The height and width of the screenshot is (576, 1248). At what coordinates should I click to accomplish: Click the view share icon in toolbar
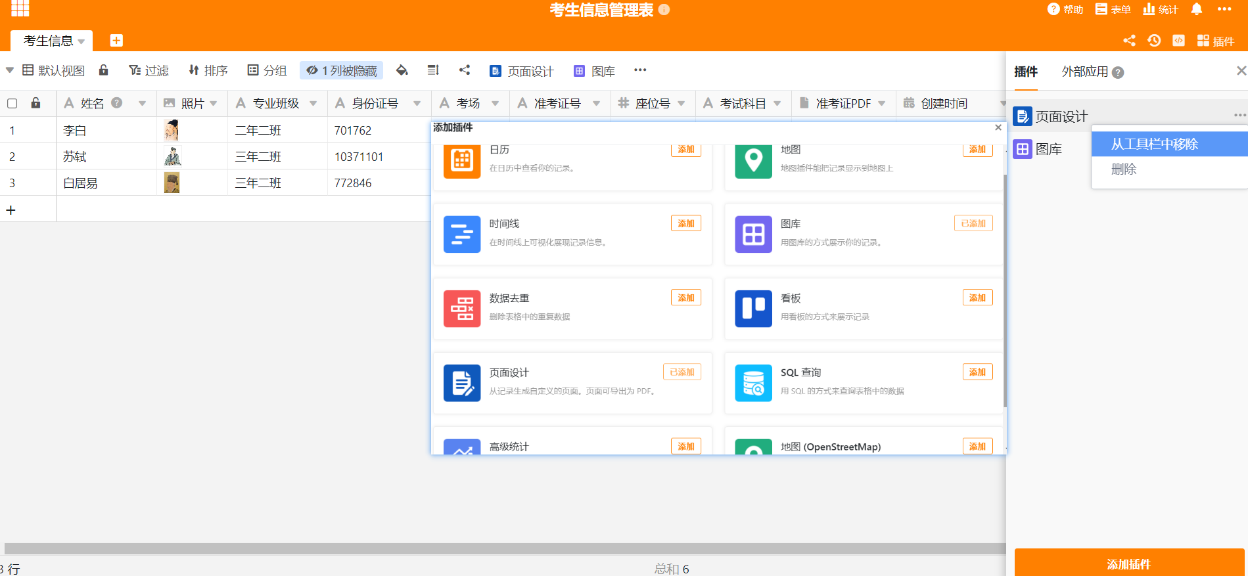[465, 70]
